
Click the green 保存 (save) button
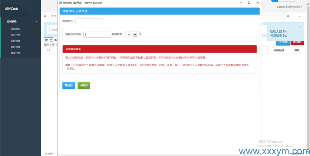pos(84,86)
